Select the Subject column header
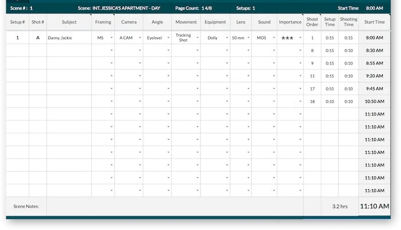This screenshot has width=401, height=230. [x=69, y=22]
